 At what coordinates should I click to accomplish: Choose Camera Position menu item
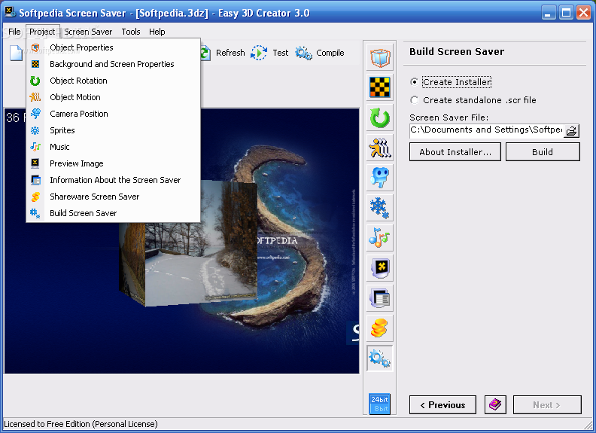114,114
